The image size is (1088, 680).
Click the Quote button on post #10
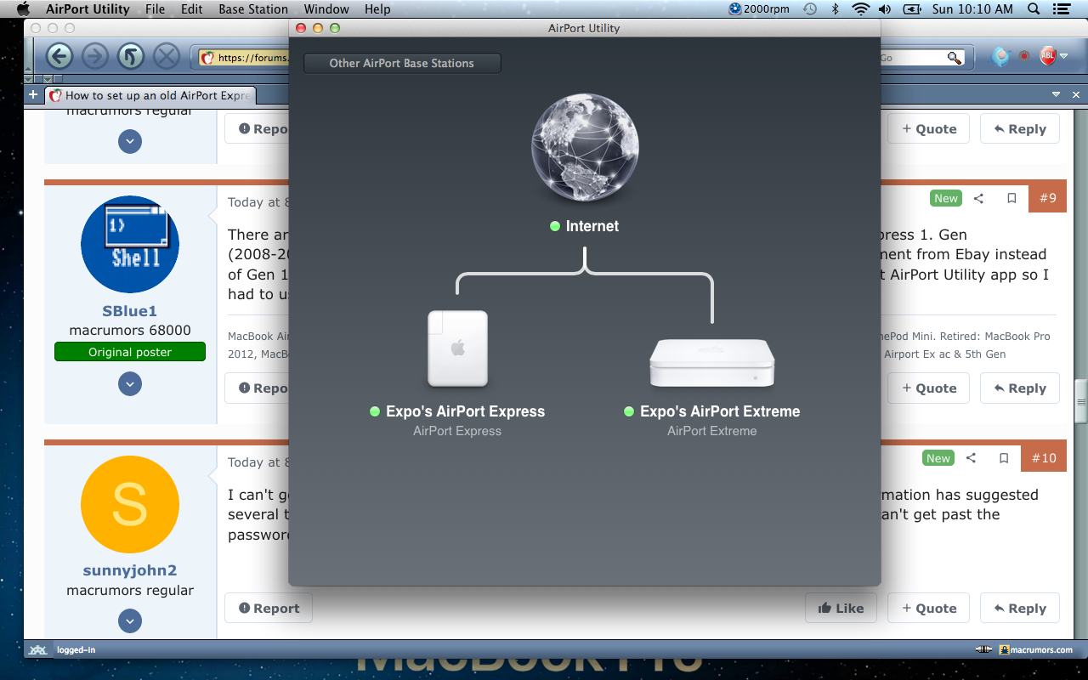929,608
